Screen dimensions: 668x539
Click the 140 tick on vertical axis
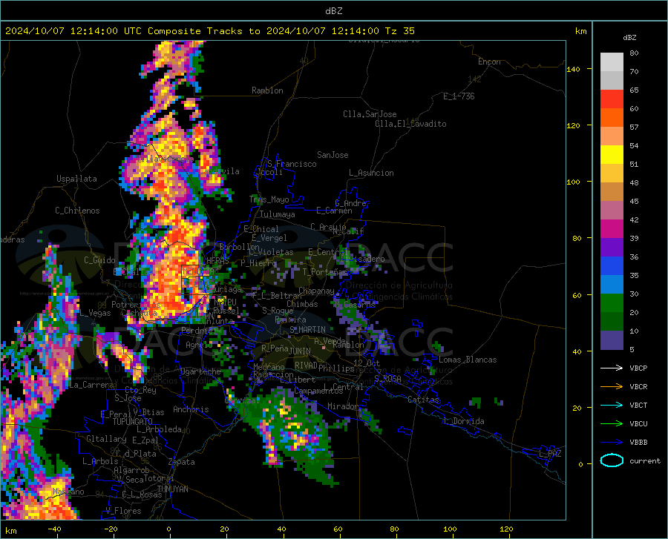(573, 69)
